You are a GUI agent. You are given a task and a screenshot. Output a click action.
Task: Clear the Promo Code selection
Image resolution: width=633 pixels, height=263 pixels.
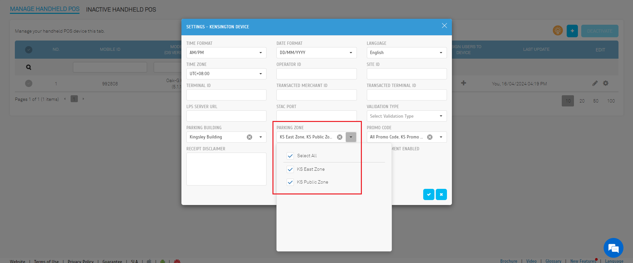429,137
